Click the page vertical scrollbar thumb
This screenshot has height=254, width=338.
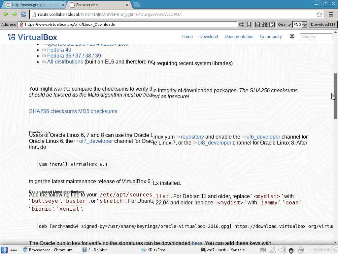335,96
